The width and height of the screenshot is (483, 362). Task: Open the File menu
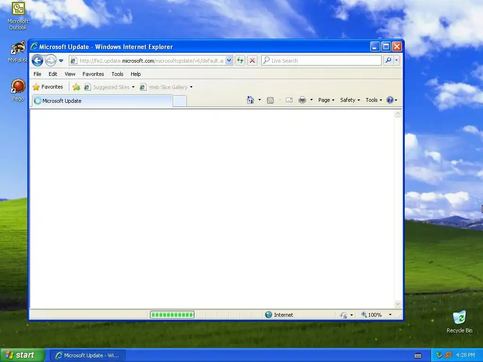(37, 74)
